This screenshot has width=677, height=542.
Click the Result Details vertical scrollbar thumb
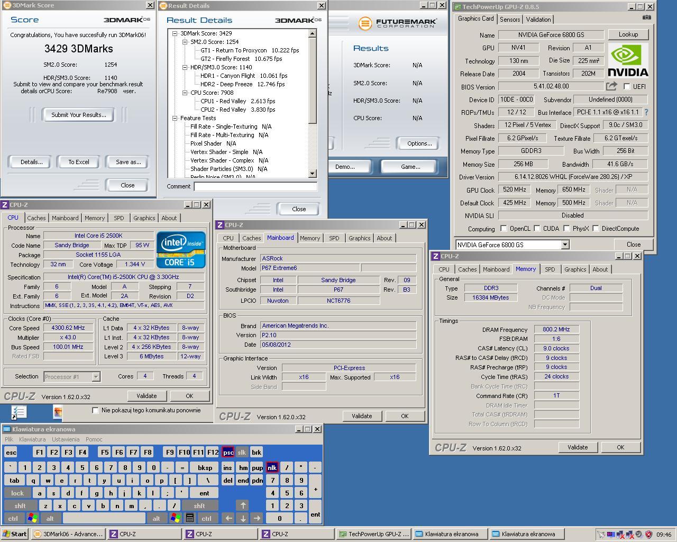tap(312, 80)
